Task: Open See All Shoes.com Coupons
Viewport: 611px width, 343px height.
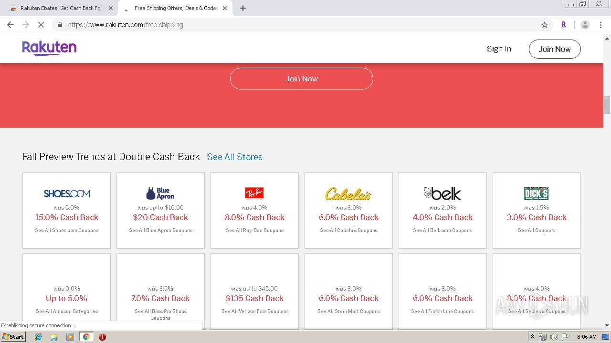Action: [67, 230]
